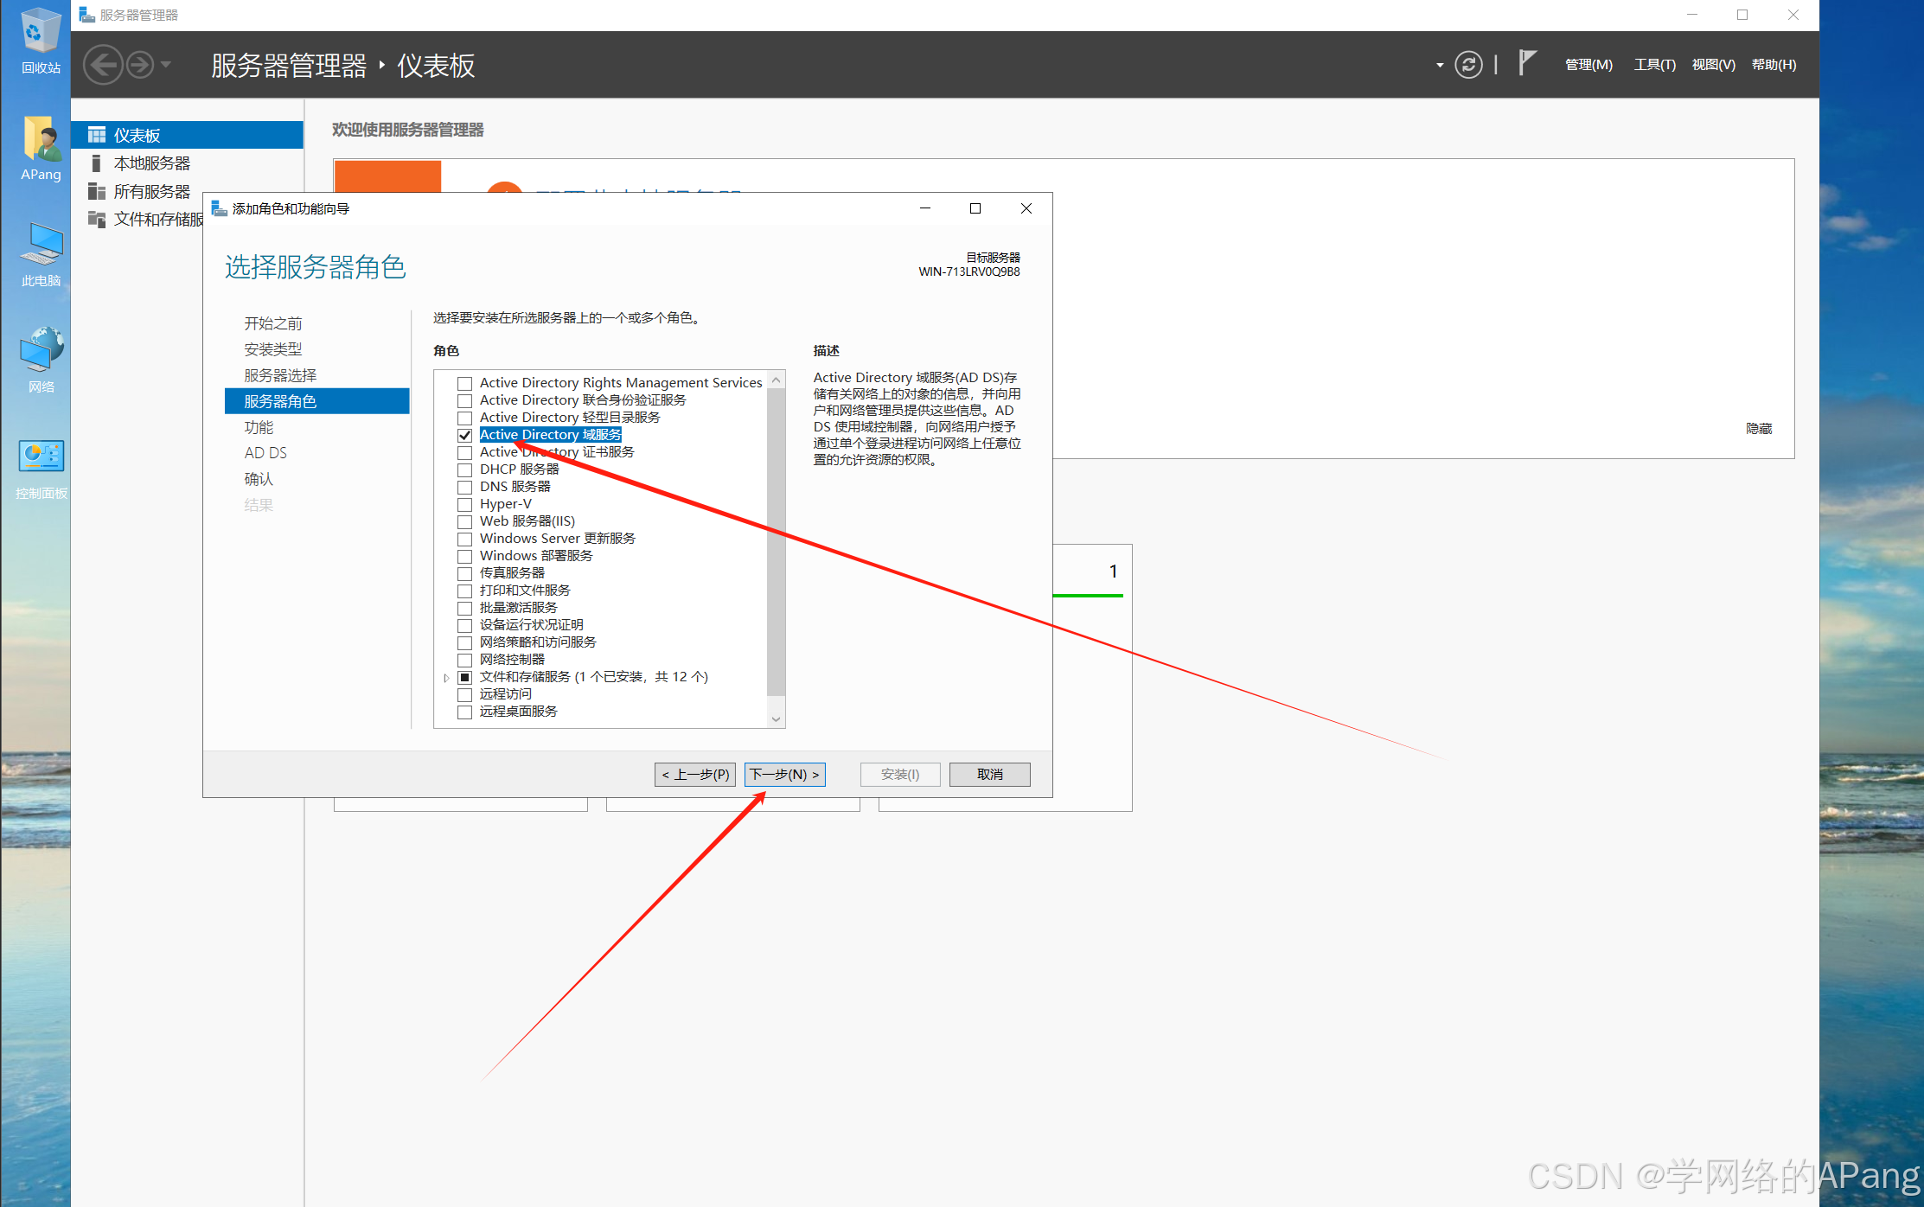Click the refresh icon in header

(1468, 65)
